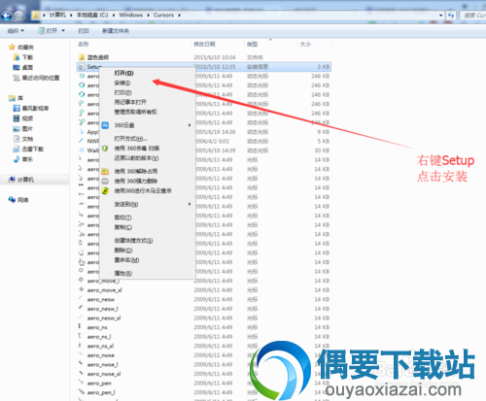This screenshot has width=486, height=401.
Task: Choose 打开(O) in the context menu
Action: (x=148, y=73)
